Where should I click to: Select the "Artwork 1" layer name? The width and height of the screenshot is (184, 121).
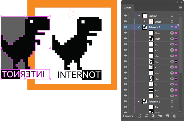pos(154,102)
